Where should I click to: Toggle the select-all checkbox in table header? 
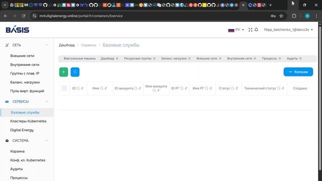(x=64, y=88)
